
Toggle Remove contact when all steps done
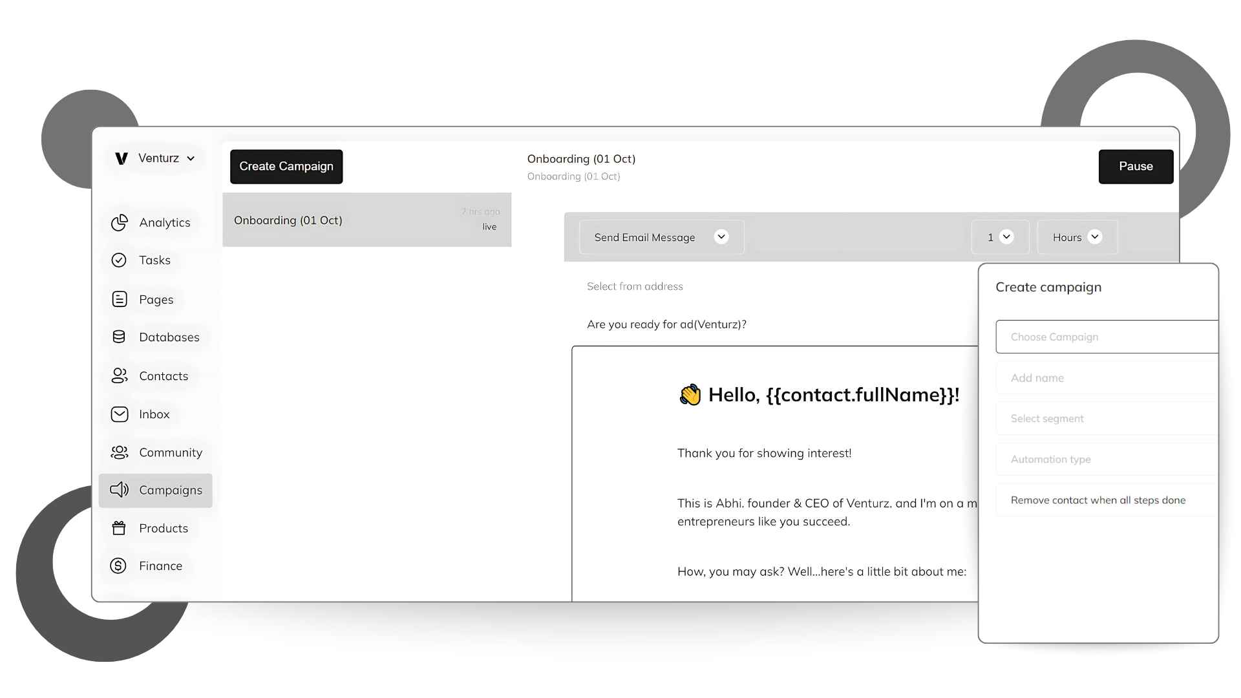click(x=1098, y=500)
